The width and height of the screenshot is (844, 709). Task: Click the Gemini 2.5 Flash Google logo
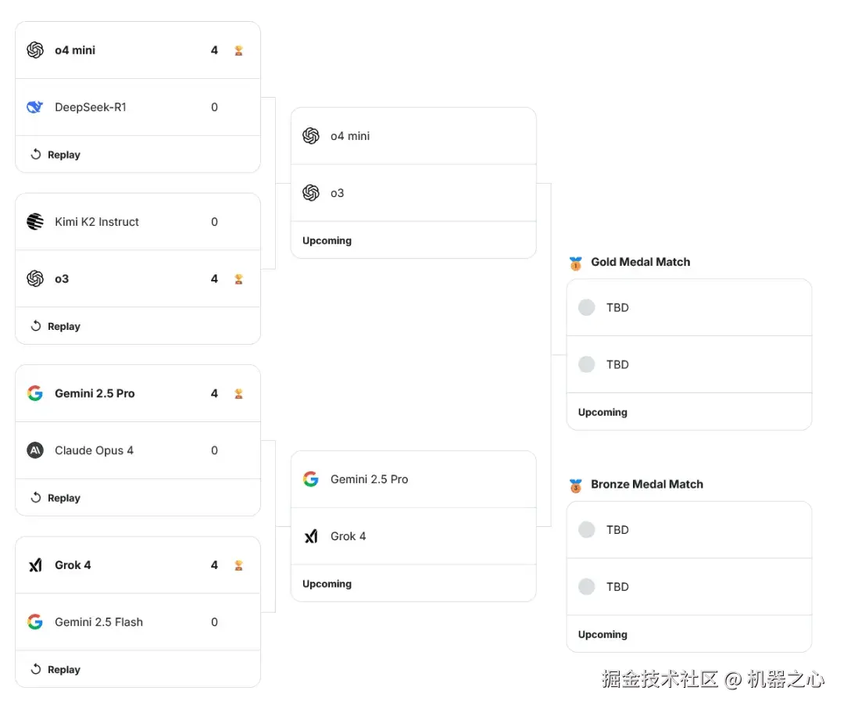pos(35,622)
